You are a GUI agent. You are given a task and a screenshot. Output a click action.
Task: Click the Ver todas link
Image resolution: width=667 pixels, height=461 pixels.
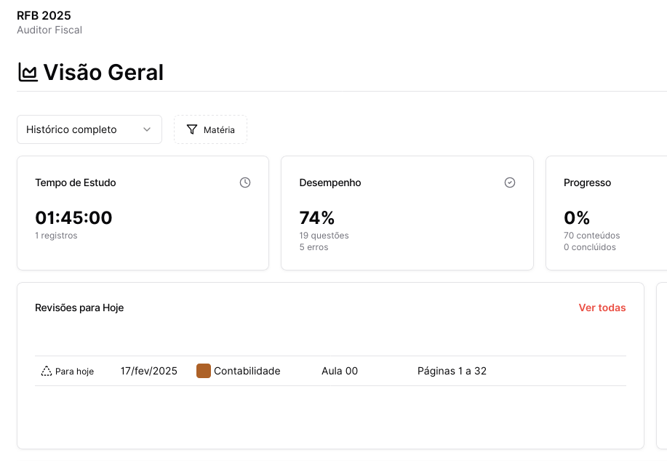(x=602, y=308)
